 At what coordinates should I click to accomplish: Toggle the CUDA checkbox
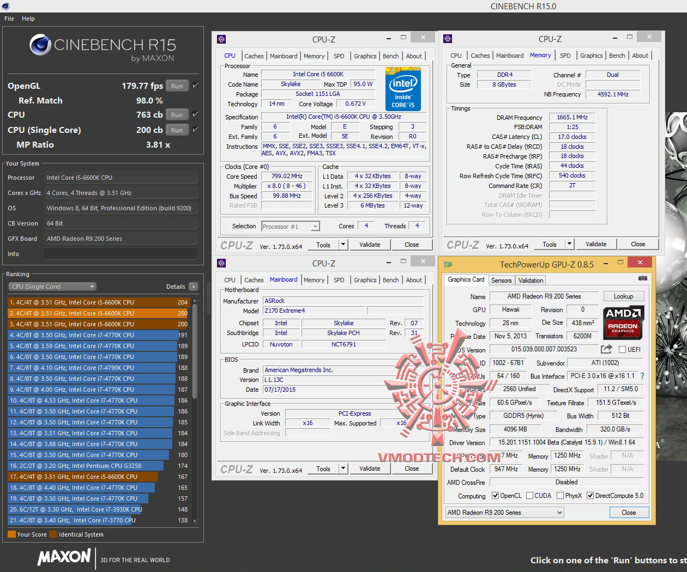click(x=529, y=496)
